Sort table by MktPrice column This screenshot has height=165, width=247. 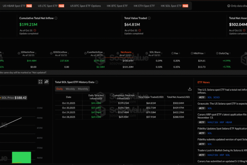coord(193,53)
